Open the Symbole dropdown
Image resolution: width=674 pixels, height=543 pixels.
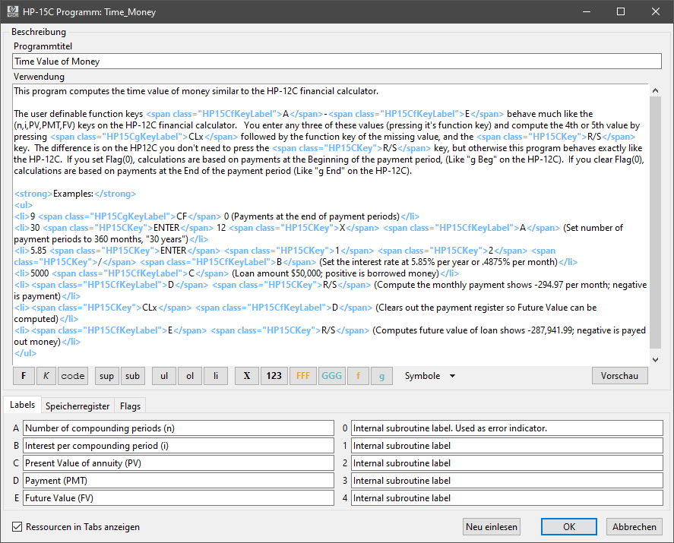(429, 376)
